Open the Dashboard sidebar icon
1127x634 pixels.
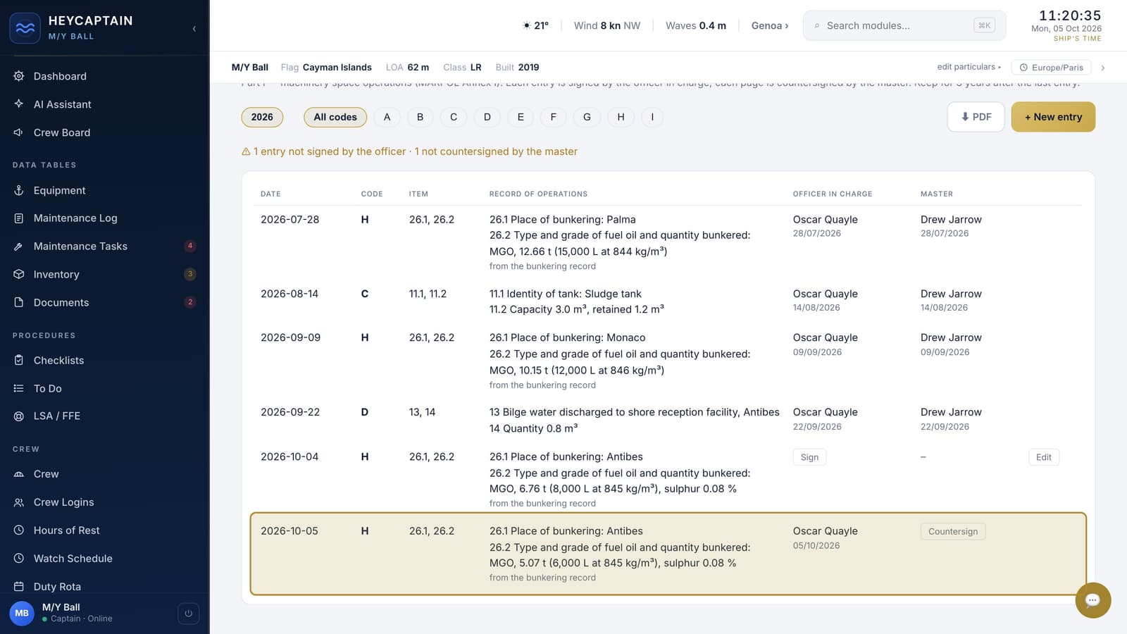tap(19, 76)
